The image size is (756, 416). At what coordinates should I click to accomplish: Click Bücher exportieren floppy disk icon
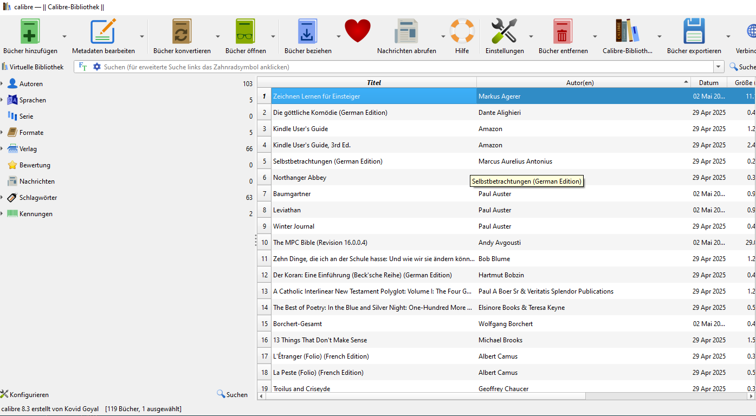[694, 31]
